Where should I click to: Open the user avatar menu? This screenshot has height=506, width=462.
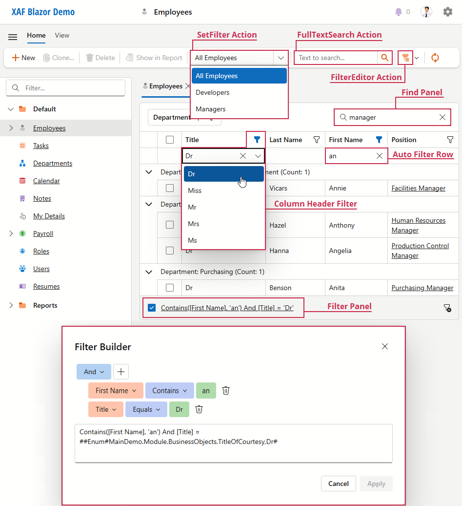426,12
